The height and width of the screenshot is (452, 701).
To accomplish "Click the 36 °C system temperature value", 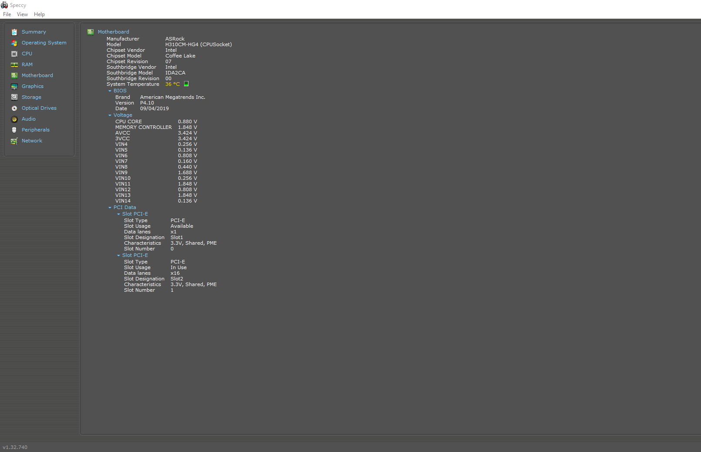I will tap(172, 84).
